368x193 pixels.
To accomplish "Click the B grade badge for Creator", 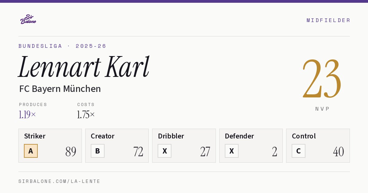I will (x=98, y=151).
